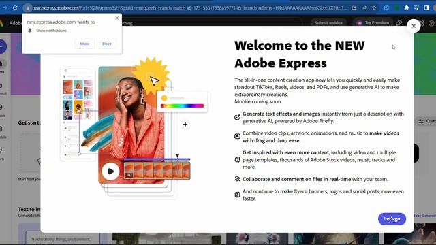Go forward with the browser forward arrow

[x=5, y=7]
